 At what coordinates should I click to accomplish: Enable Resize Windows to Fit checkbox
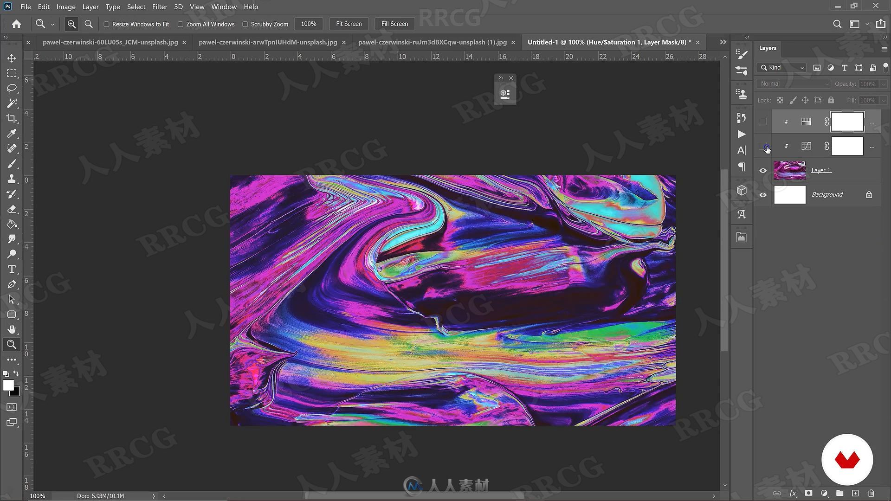106,24
